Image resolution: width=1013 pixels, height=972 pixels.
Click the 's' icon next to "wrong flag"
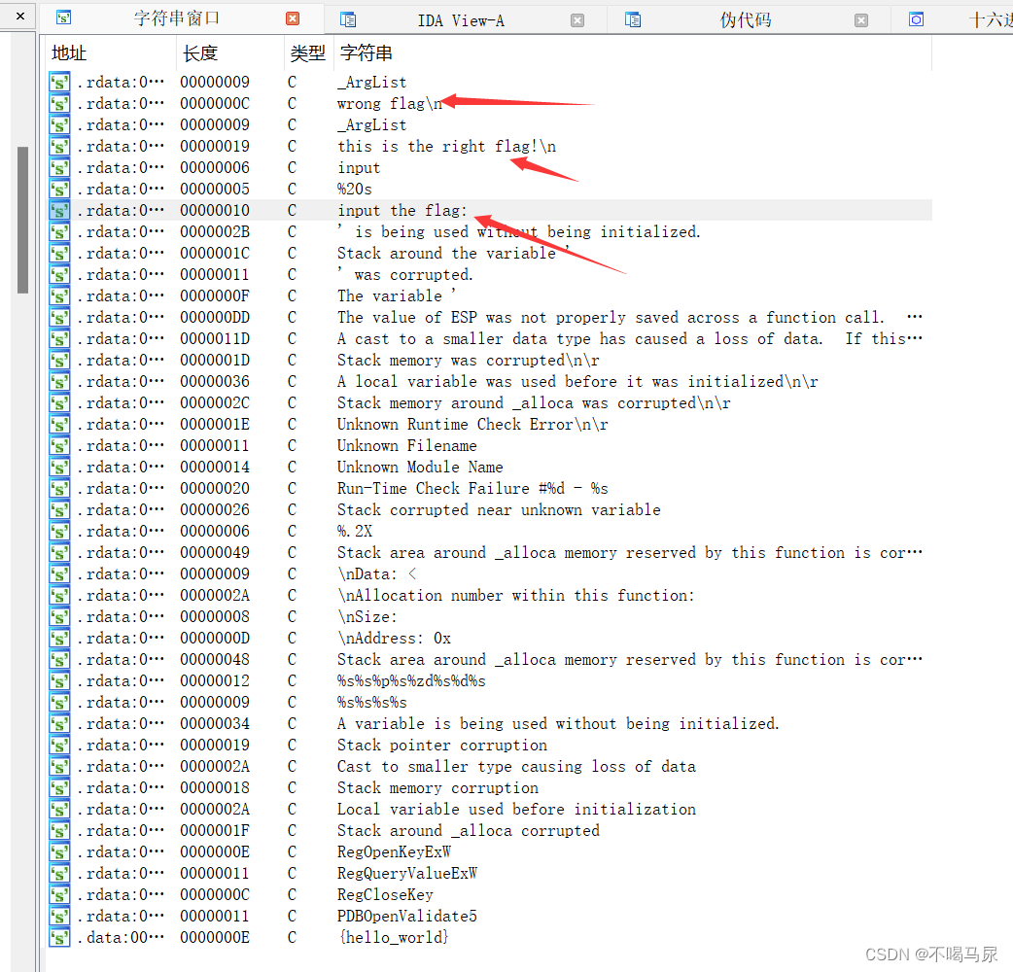coord(57,103)
